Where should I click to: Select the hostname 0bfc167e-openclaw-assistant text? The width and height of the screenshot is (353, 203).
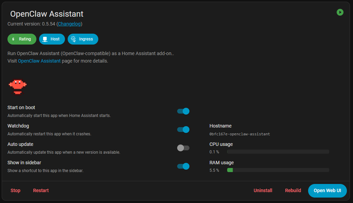pos(239,134)
